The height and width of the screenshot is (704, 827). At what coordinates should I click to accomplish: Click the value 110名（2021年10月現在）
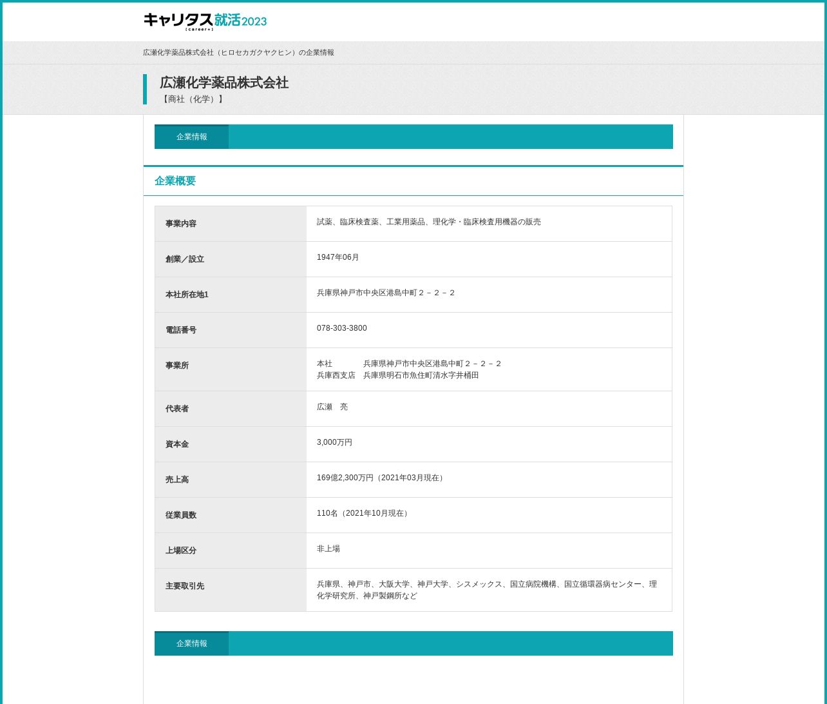(x=364, y=513)
